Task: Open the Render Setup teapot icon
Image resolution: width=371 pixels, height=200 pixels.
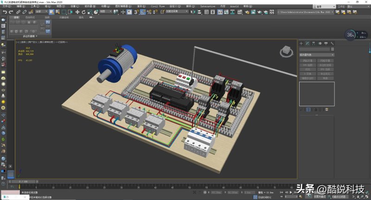Action: pyautogui.click(x=247, y=12)
